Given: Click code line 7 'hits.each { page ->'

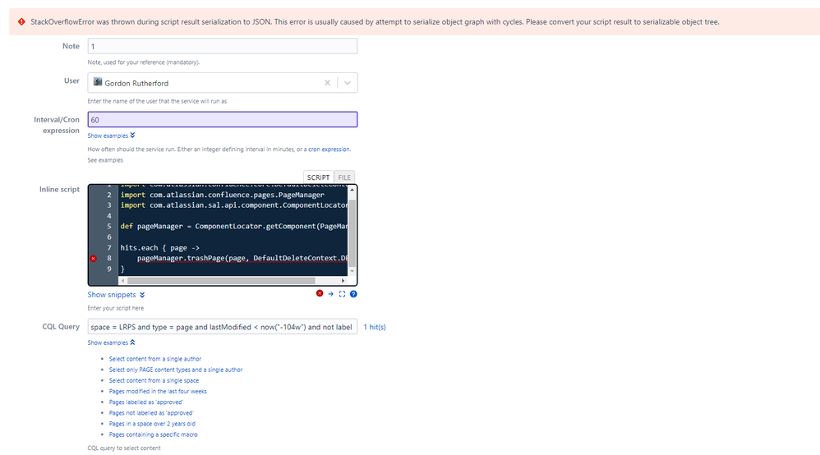Looking at the screenshot, I should pos(160,248).
